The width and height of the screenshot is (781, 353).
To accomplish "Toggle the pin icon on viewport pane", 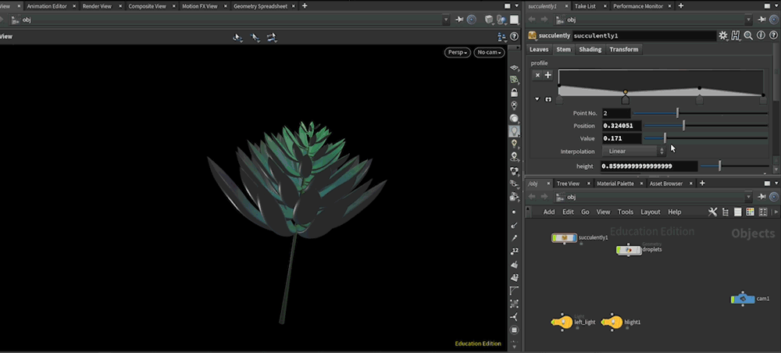I will (x=459, y=20).
